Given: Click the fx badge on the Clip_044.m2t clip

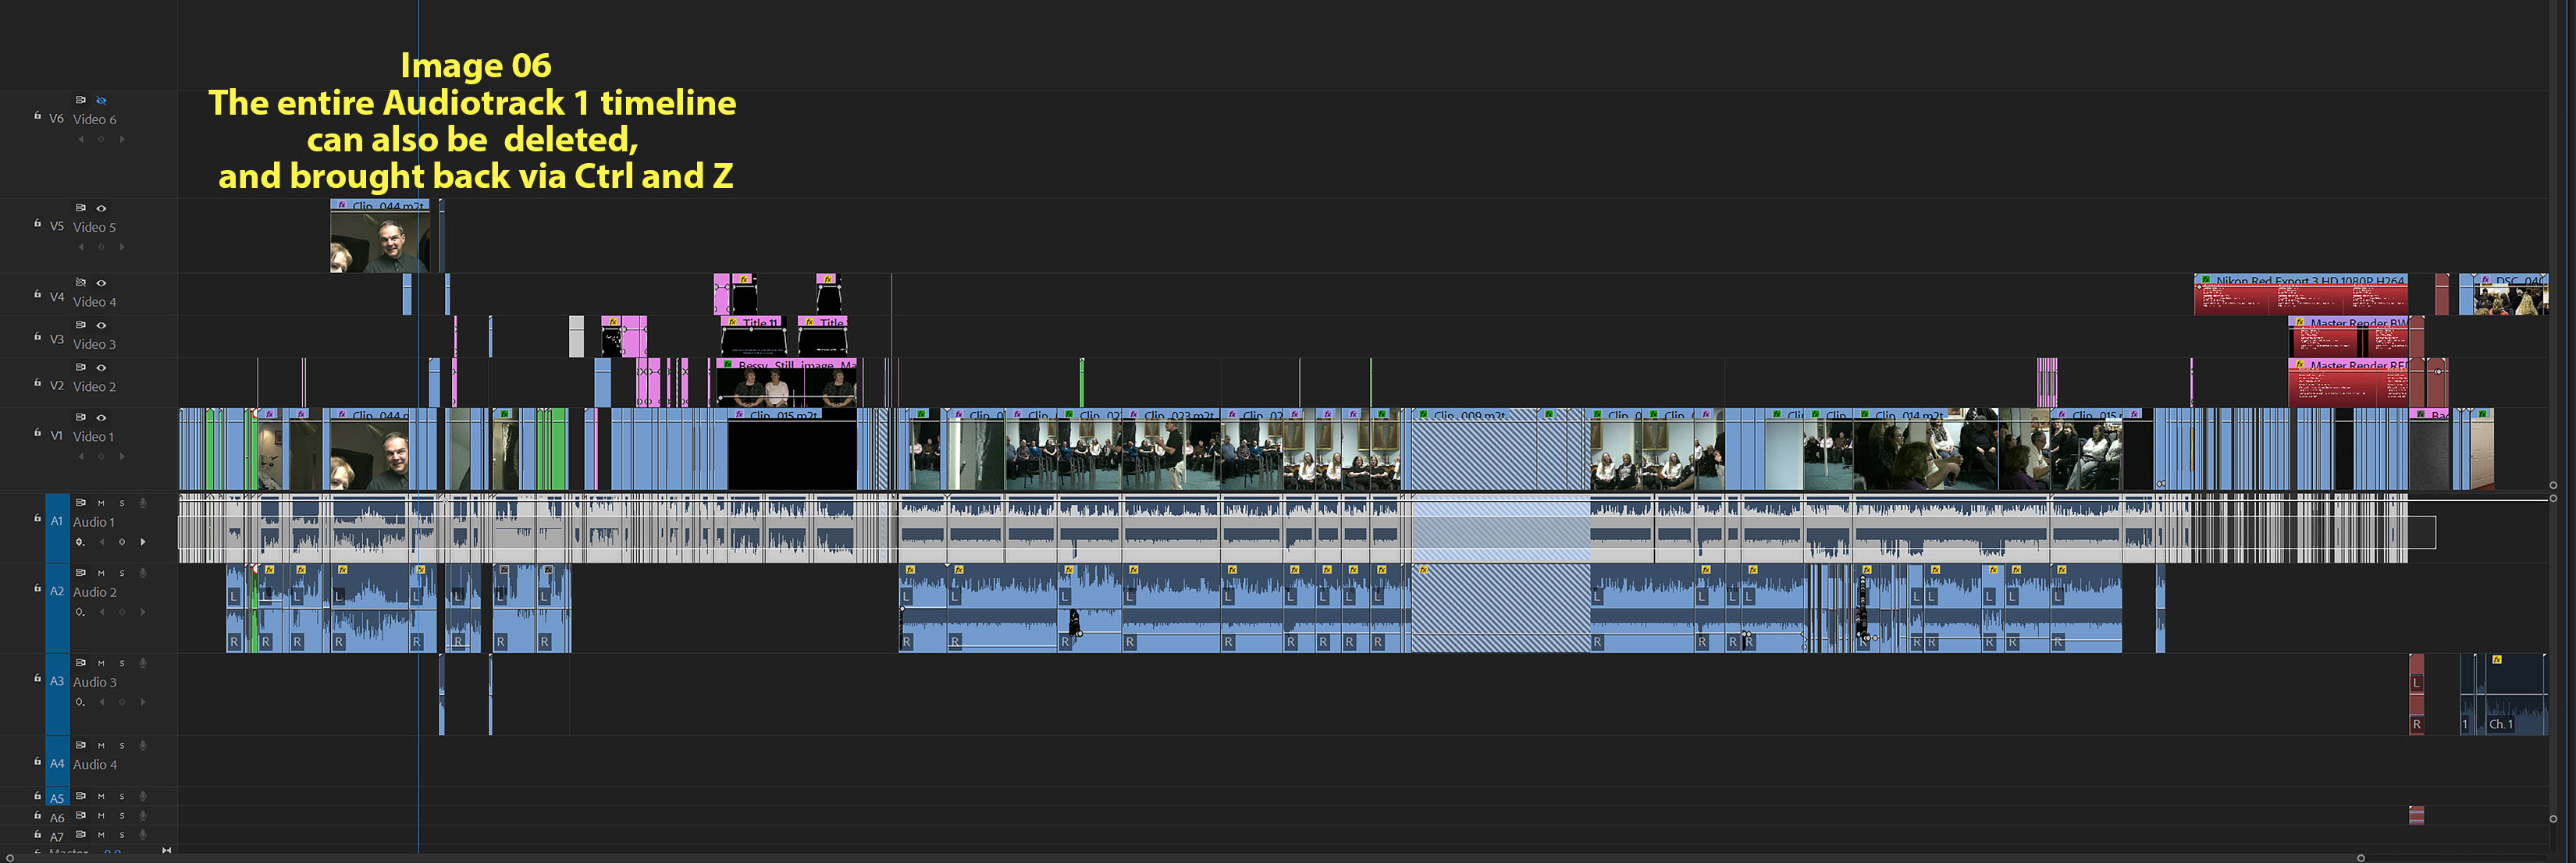Looking at the screenshot, I should (343, 206).
